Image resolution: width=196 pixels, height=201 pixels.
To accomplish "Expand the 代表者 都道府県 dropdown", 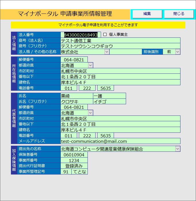I will (x=91, y=113).
